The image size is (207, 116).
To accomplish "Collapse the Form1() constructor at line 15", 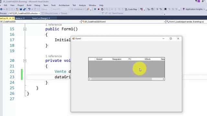I will 25,29.
